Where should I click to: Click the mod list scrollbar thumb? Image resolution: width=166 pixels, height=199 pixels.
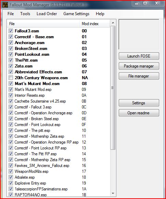tap(113, 88)
